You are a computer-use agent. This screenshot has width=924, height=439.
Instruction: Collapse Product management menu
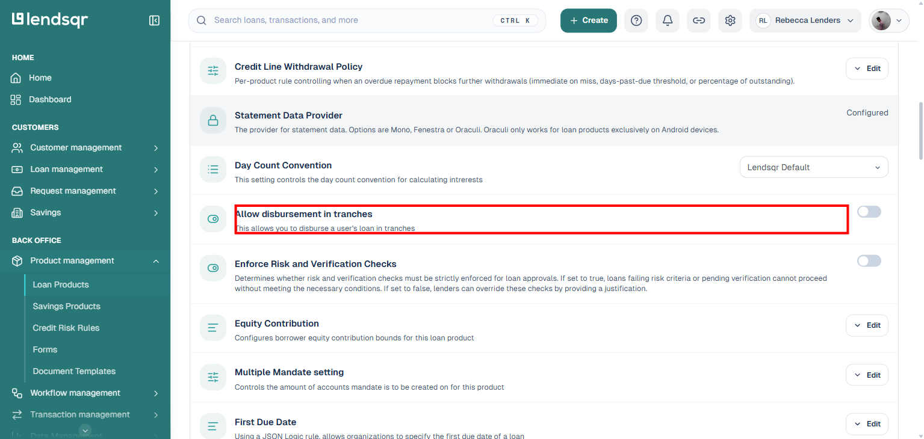85,260
